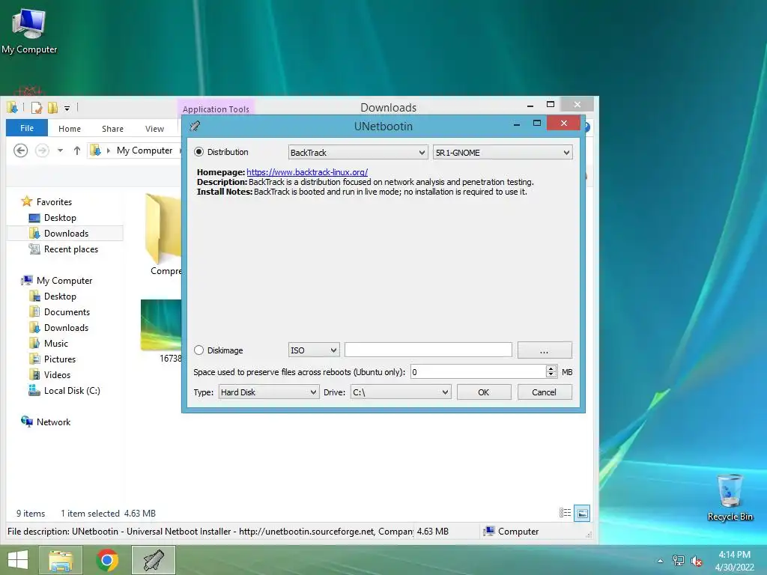Click the backtrack-linux.org homepage link

pyautogui.click(x=307, y=172)
